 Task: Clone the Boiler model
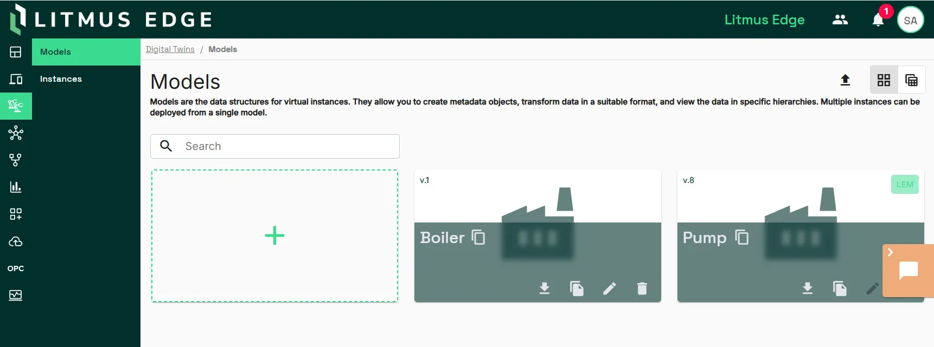coord(577,289)
